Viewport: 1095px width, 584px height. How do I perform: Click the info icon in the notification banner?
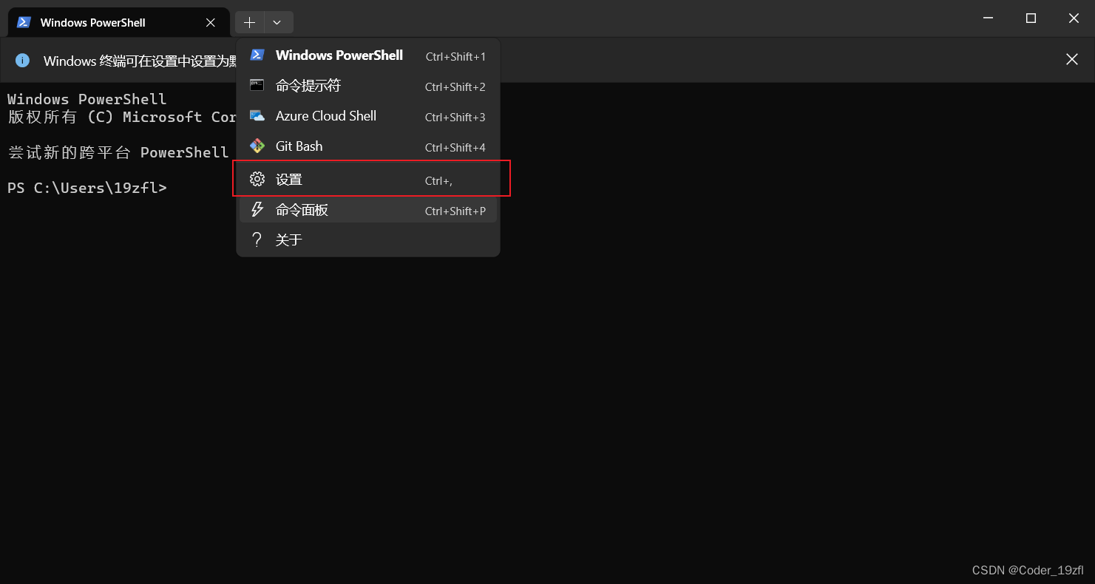22,61
